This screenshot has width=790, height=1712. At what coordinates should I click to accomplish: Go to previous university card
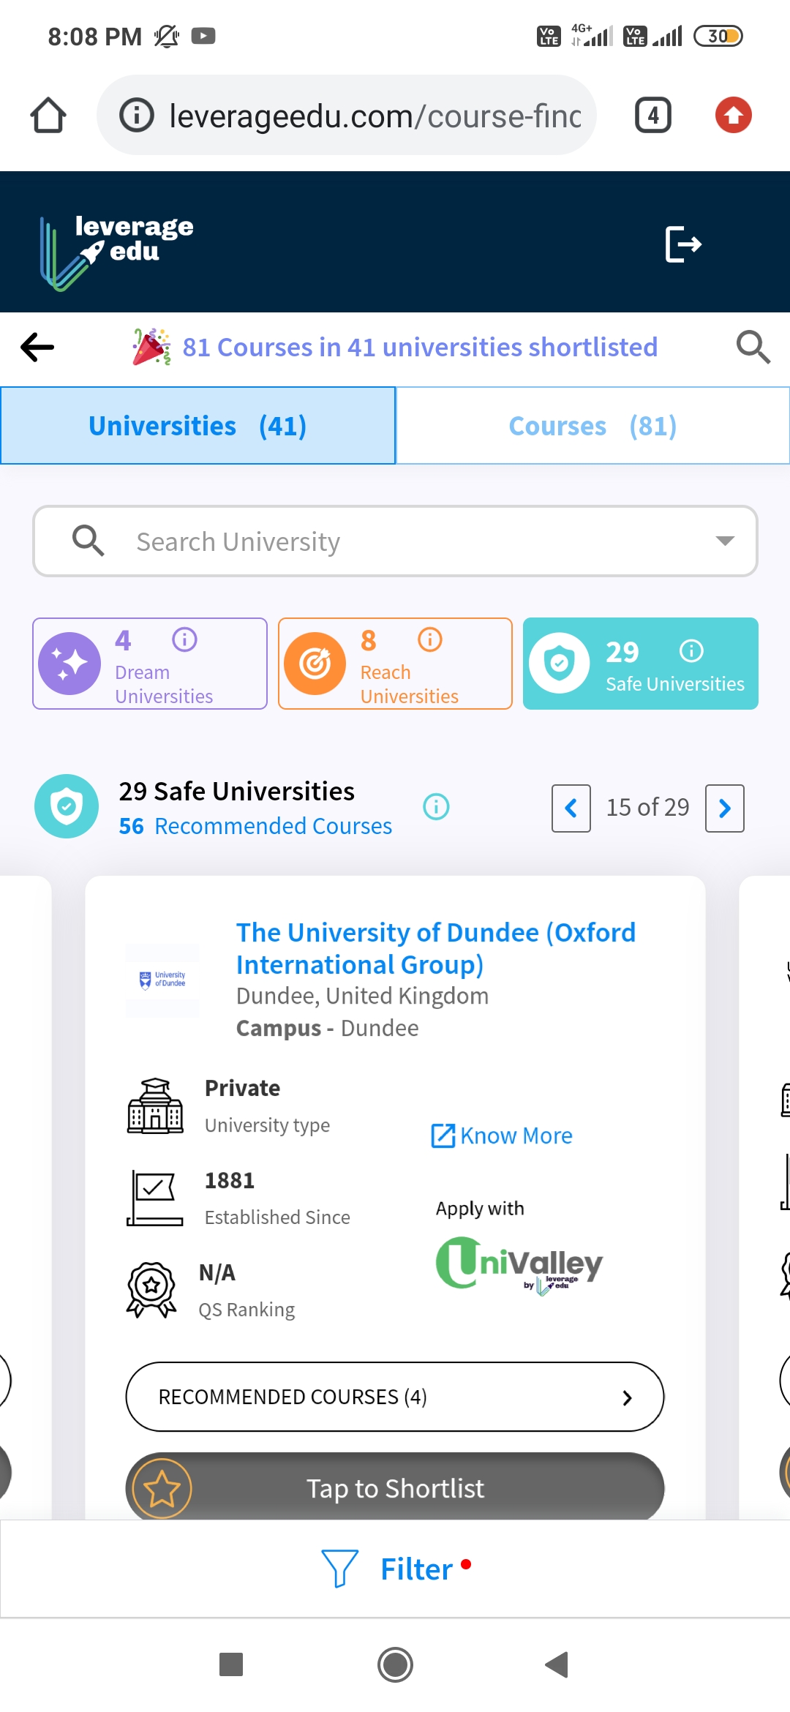pos(571,808)
